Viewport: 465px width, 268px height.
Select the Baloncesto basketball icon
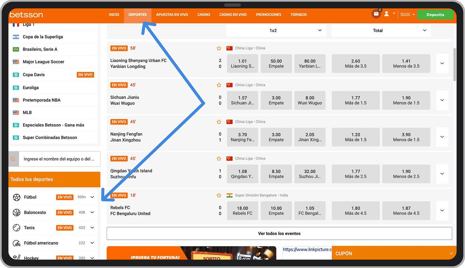pyautogui.click(x=17, y=213)
